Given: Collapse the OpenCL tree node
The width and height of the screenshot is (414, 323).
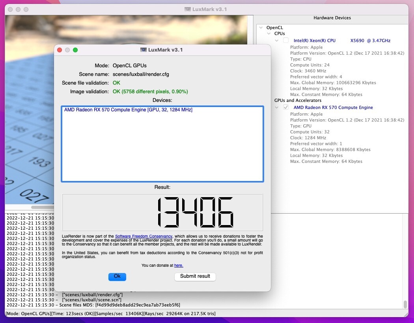Looking at the screenshot, I should click(x=261, y=28).
